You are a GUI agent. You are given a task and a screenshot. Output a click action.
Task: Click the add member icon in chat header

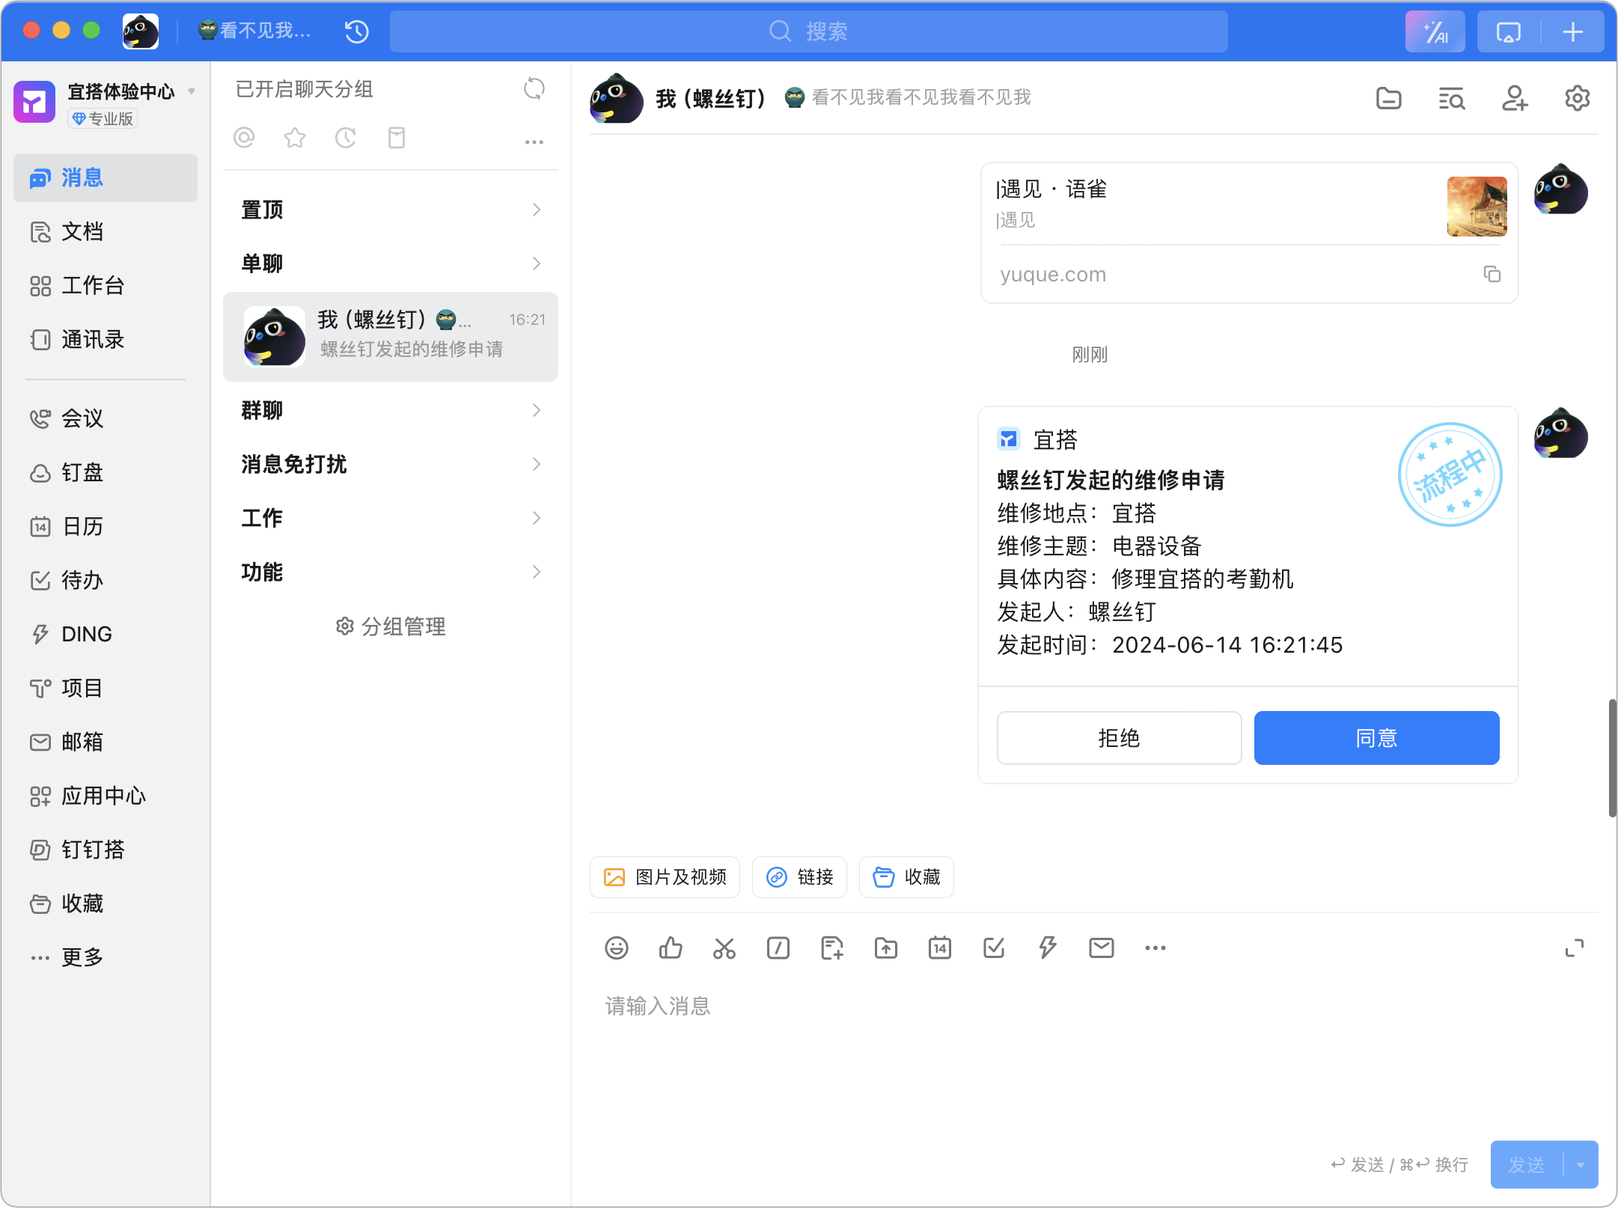pyautogui.click(x=1514, y=98)
